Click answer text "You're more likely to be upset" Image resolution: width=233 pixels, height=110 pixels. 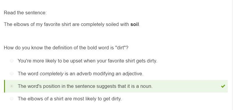[87, 61]
